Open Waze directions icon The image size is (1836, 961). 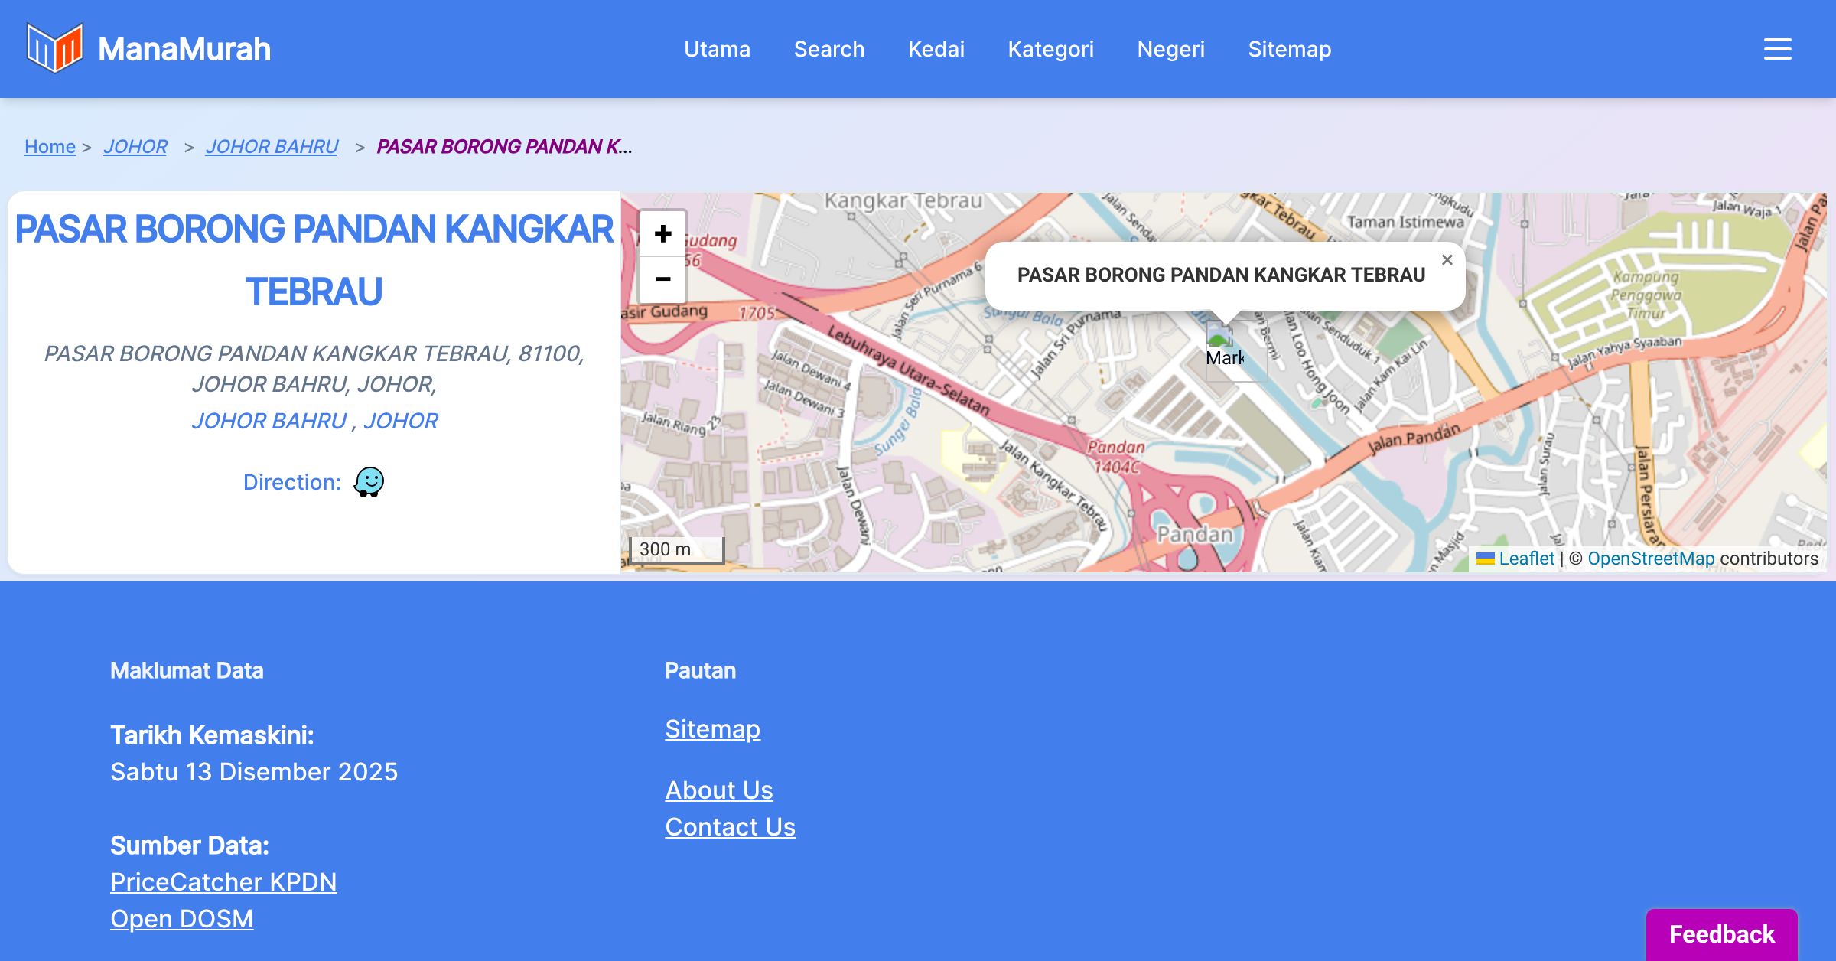coord(369,482)
